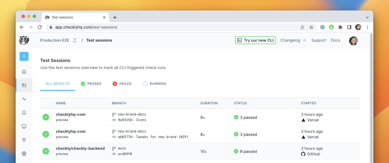Image resolution: width=389 pixels, height=163 pixels.
Task: Click the blue plus create button
Action: coord(24,56)
